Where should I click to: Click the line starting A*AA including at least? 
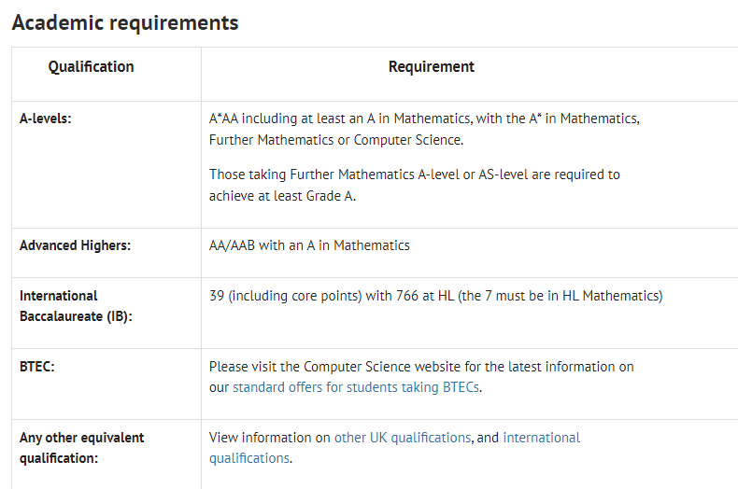point(424,119)
